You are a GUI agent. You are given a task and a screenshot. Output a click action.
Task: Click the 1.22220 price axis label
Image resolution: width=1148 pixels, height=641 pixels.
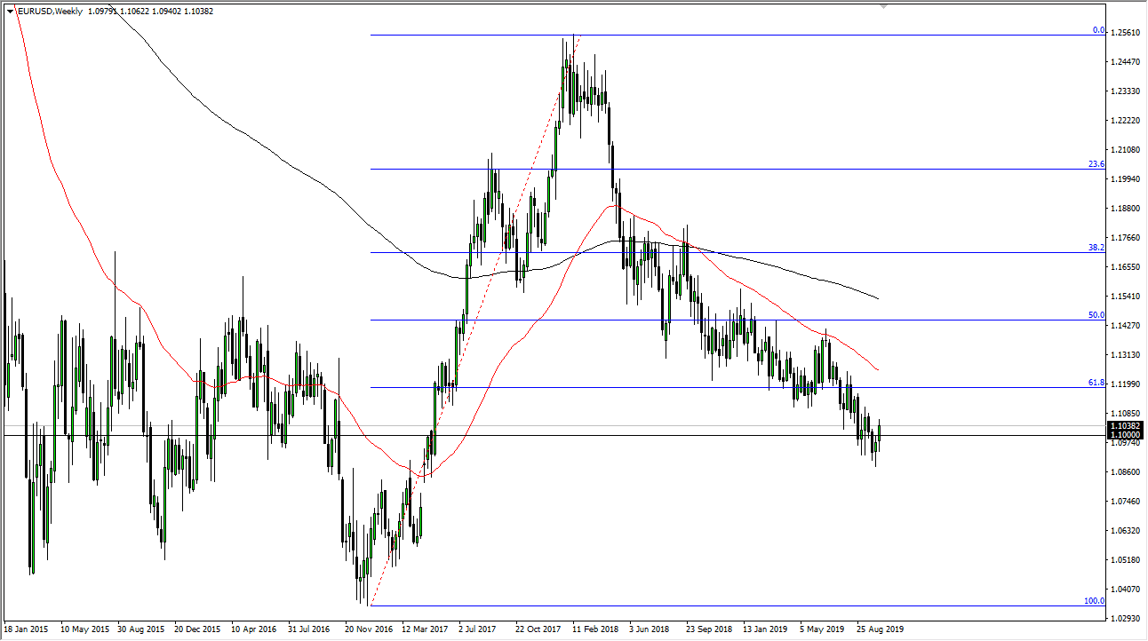(x=1126, y=121)
